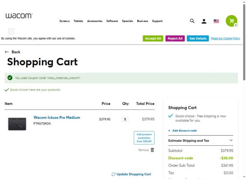Click 'Good choice! Here are your products' text
The image size is (246, 179).
[35, 90]
